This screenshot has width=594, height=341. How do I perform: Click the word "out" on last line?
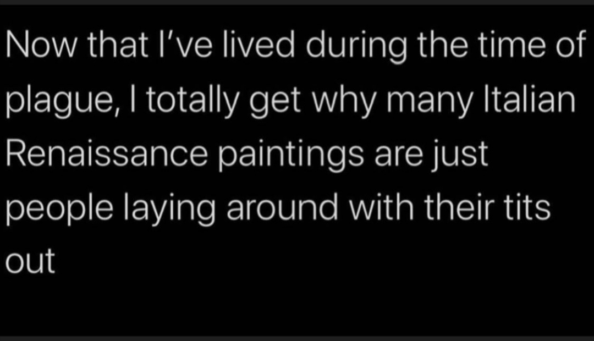point(30,261)
